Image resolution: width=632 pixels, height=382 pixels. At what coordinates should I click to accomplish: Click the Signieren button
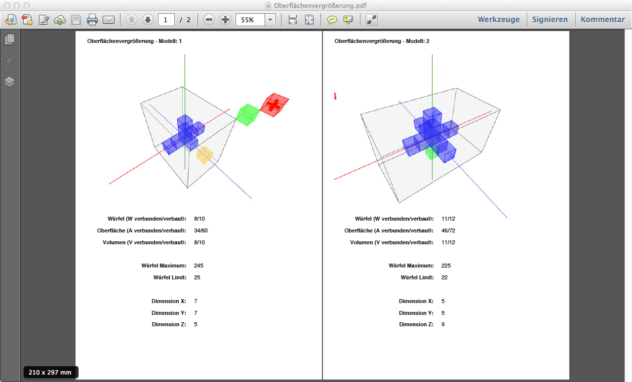tap(550, 20)
